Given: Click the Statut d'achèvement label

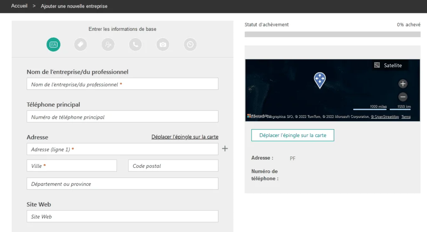Looking at the screenshot, I should [266, 25].
